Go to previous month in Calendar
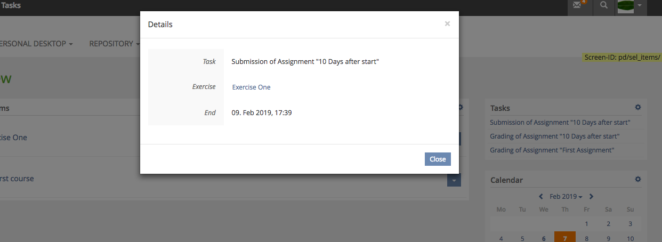The image size is (662, 242). pyautogui.click(x=540, y=196)
